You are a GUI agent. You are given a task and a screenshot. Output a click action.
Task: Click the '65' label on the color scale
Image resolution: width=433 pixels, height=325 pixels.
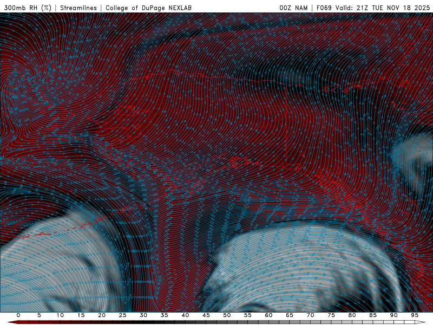(290, 315)
